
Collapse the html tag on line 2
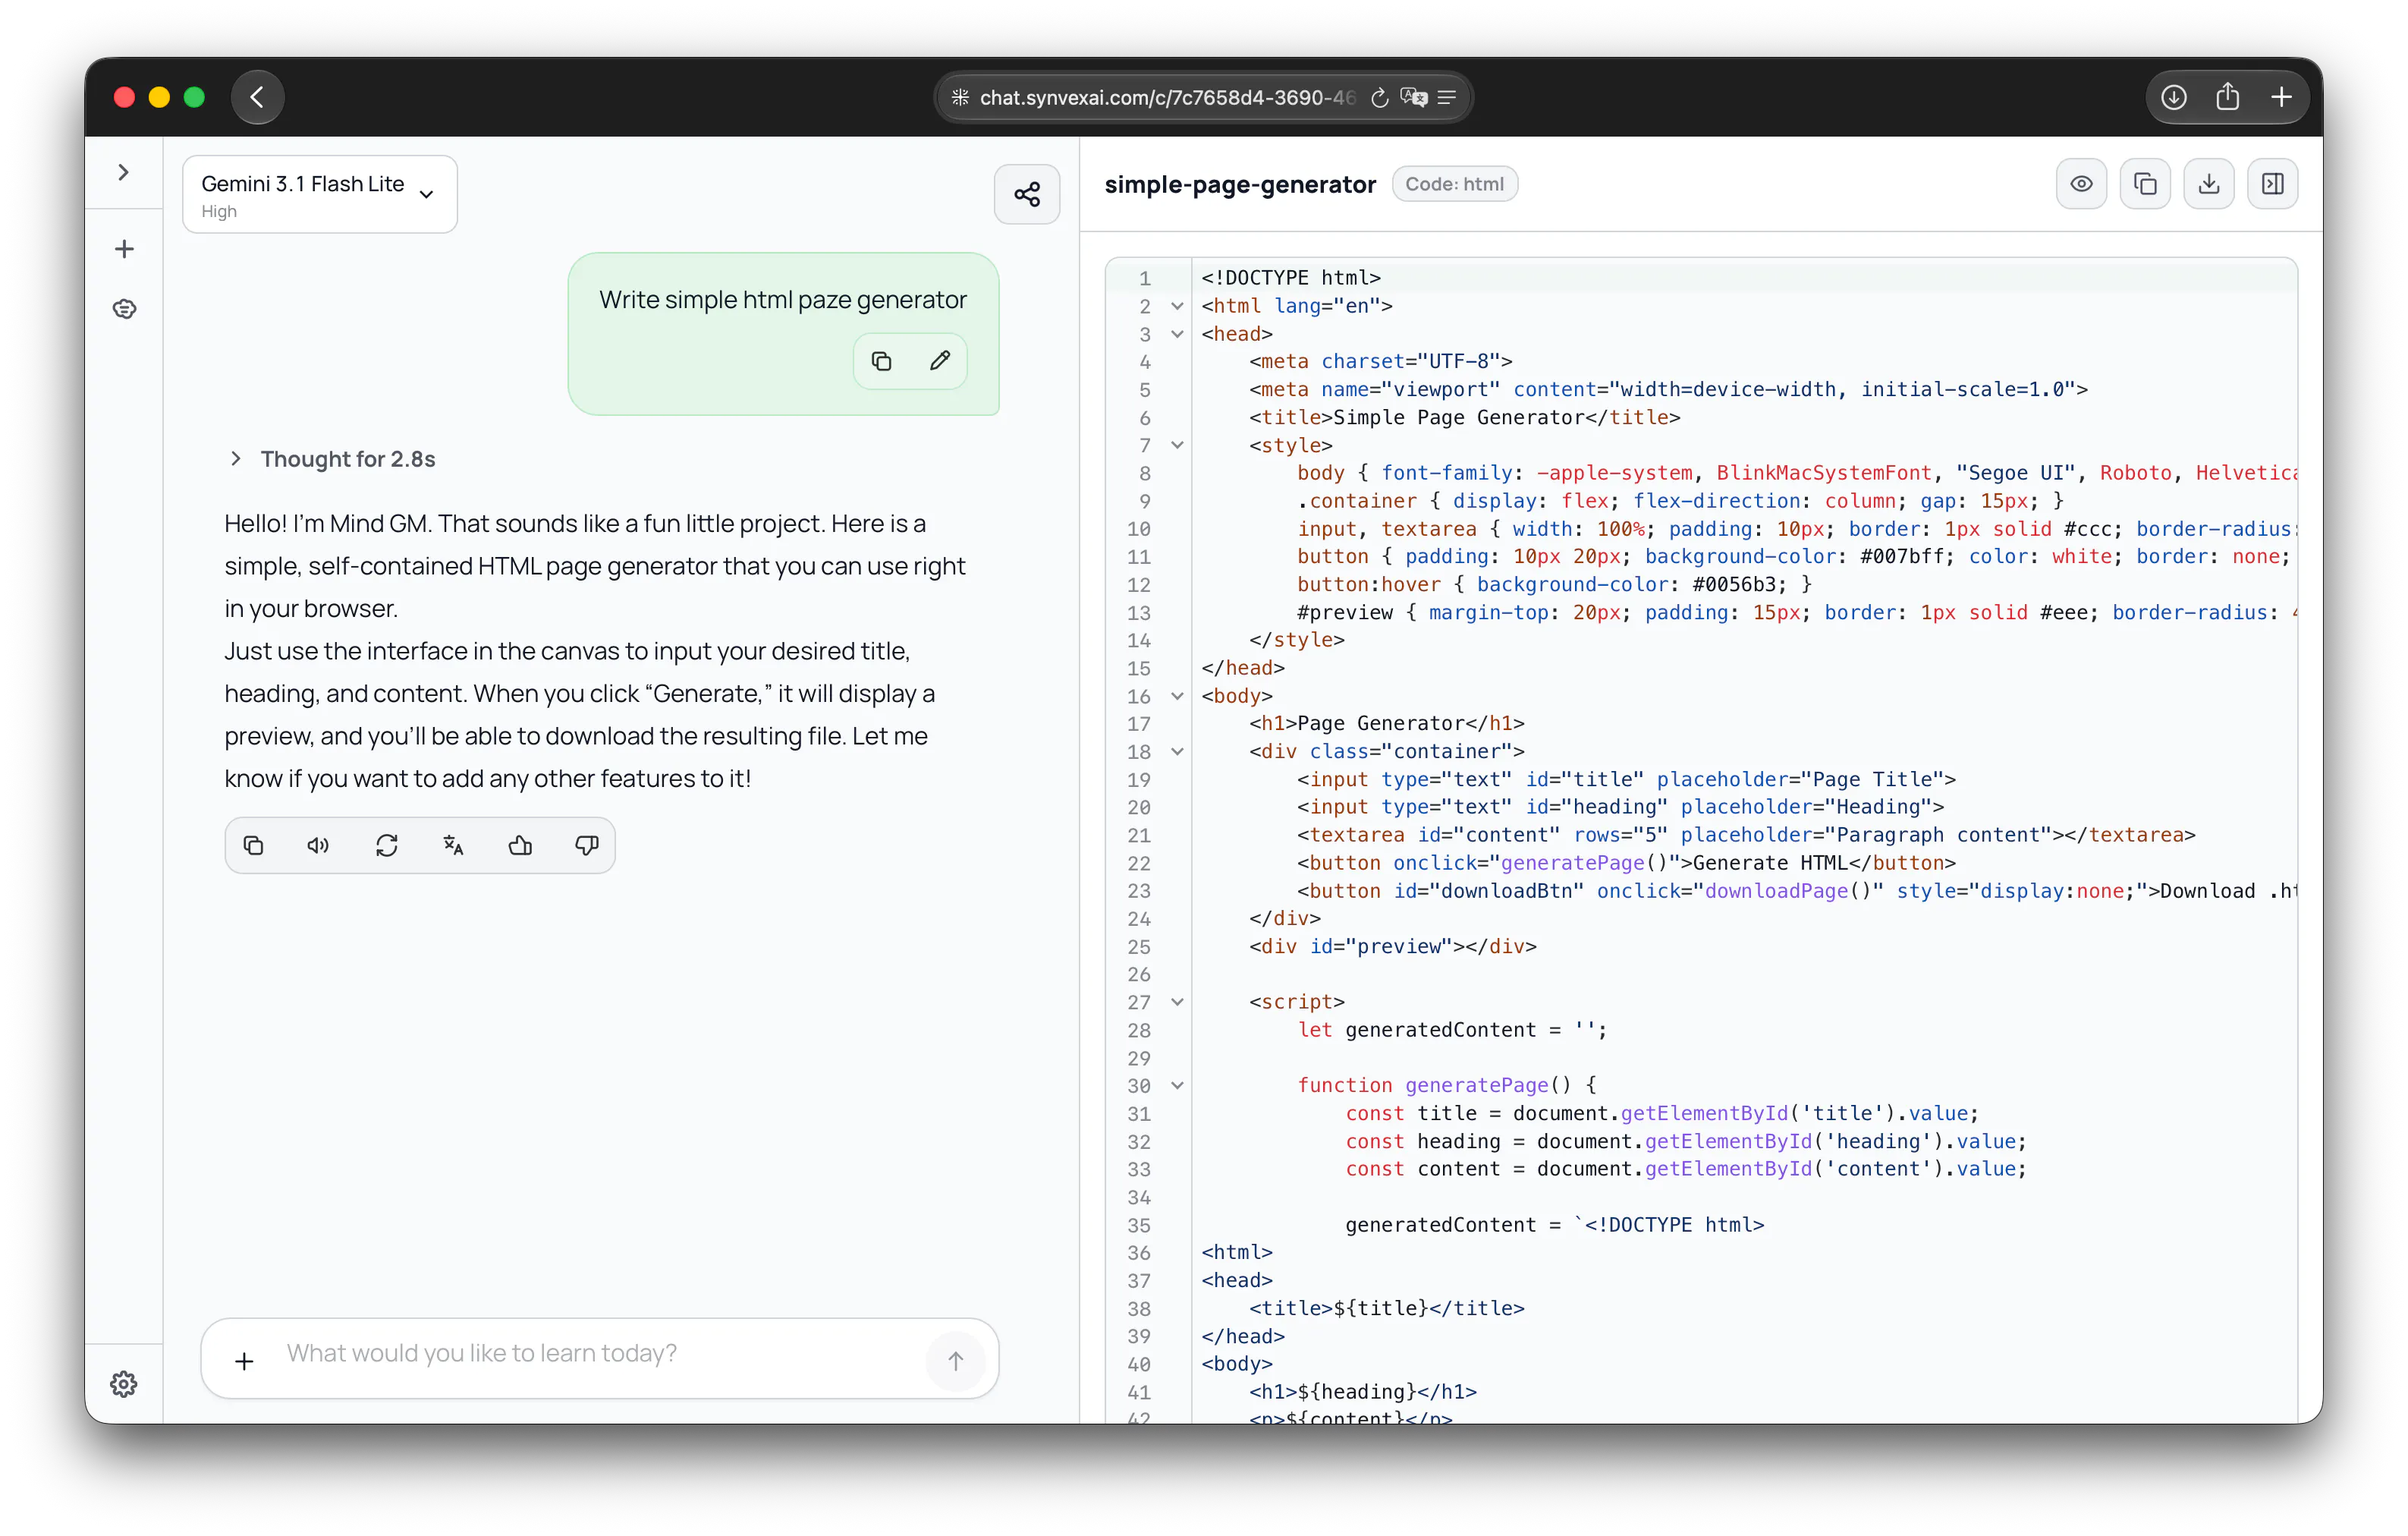(x=1178, y=306)
